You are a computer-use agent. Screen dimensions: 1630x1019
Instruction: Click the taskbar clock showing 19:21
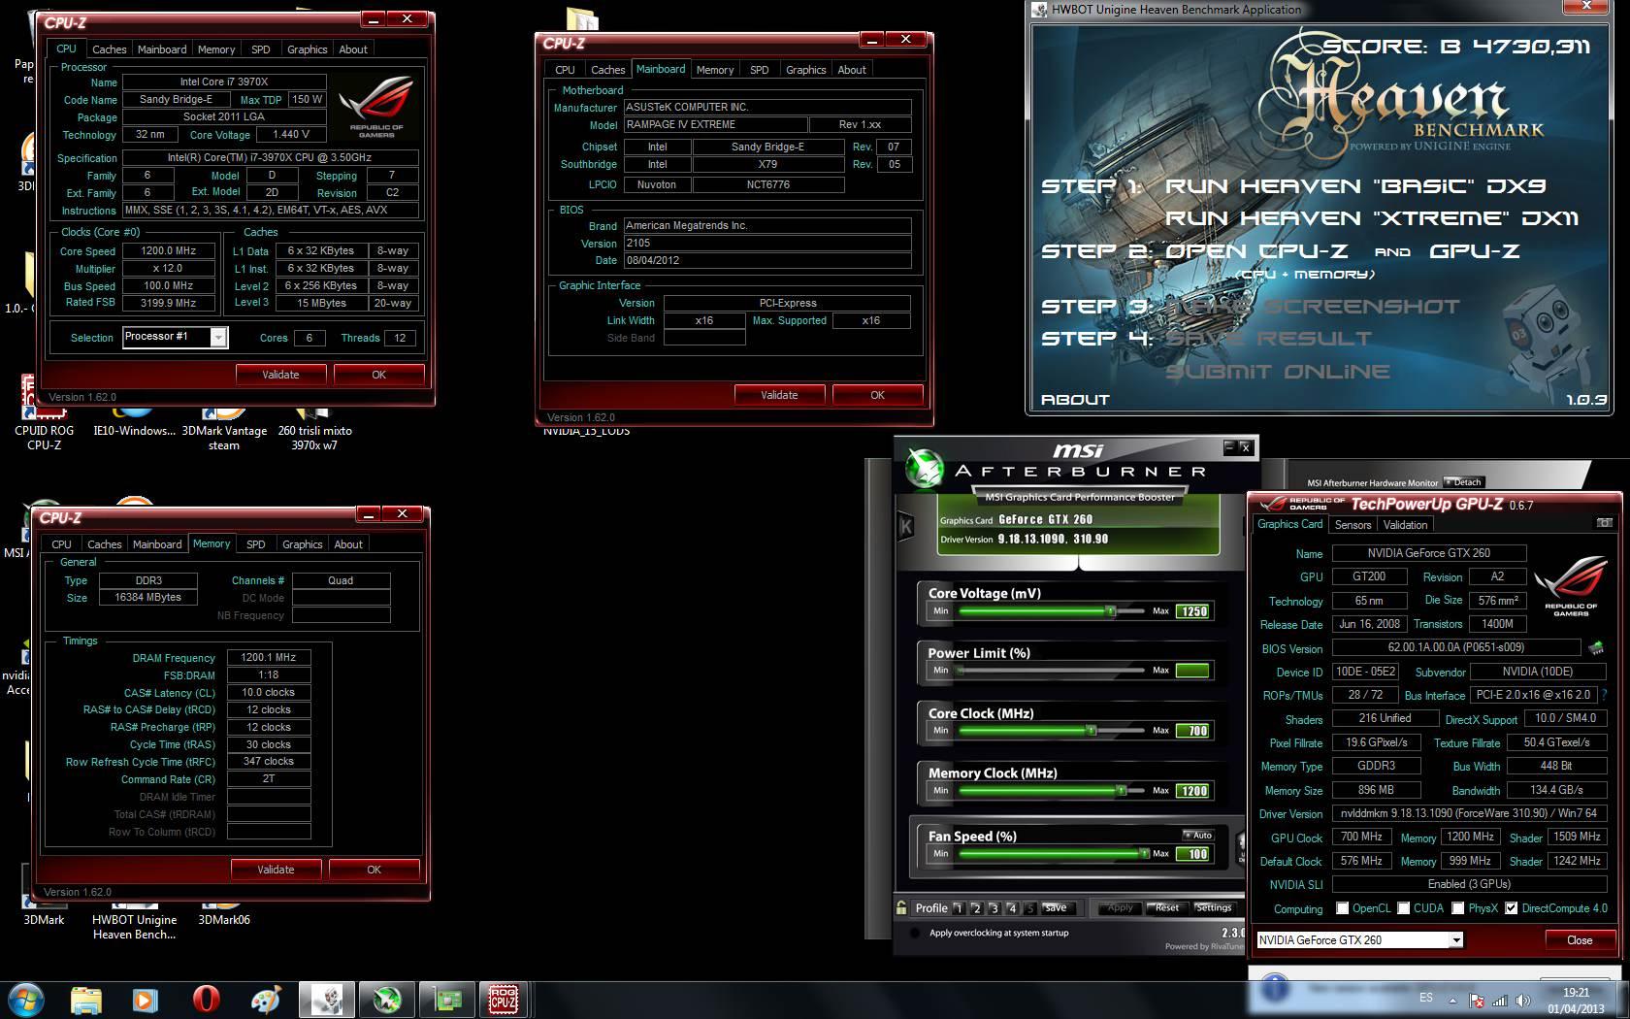pos(1576,1001)
